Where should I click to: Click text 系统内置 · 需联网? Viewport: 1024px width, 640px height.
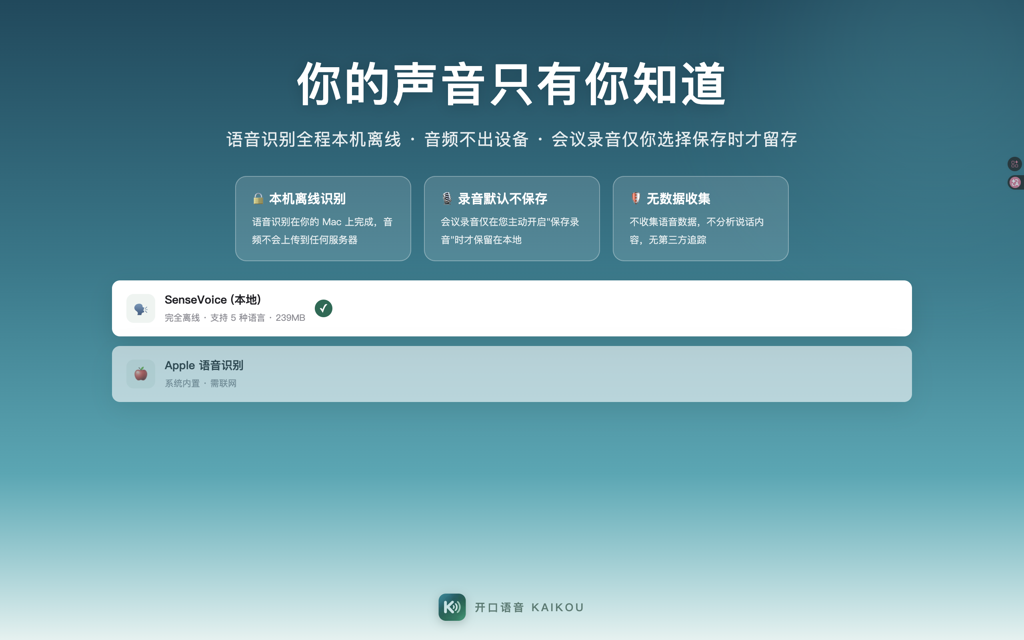pos(200,384)
